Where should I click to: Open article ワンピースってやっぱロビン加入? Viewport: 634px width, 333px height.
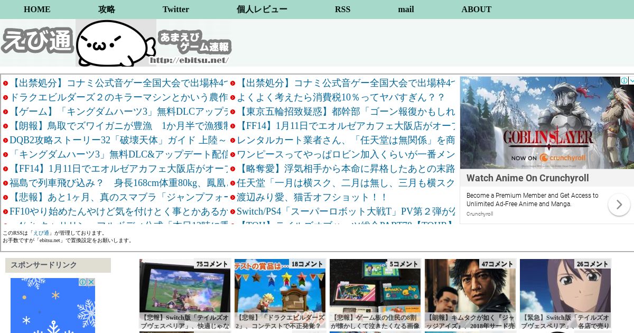pyautogui.click(x=346, y=154)
